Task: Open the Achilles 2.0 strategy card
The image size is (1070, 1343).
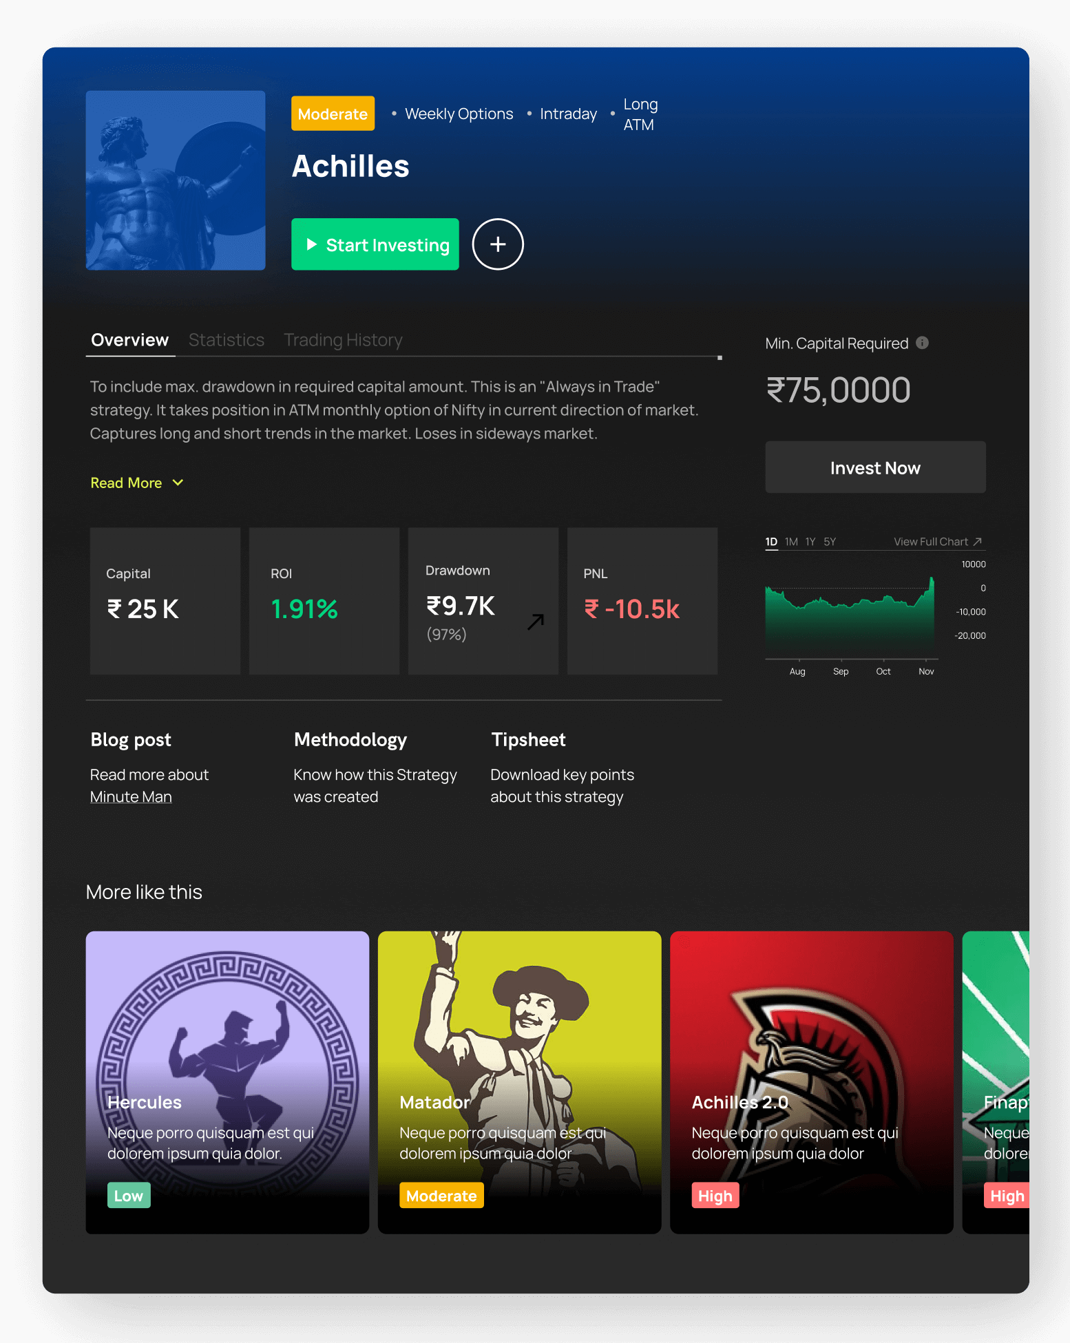Action: click(812, 1082)
